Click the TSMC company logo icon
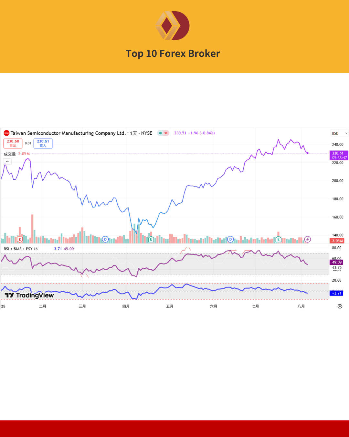The image size is (349, 437). [x=6, y=133]
